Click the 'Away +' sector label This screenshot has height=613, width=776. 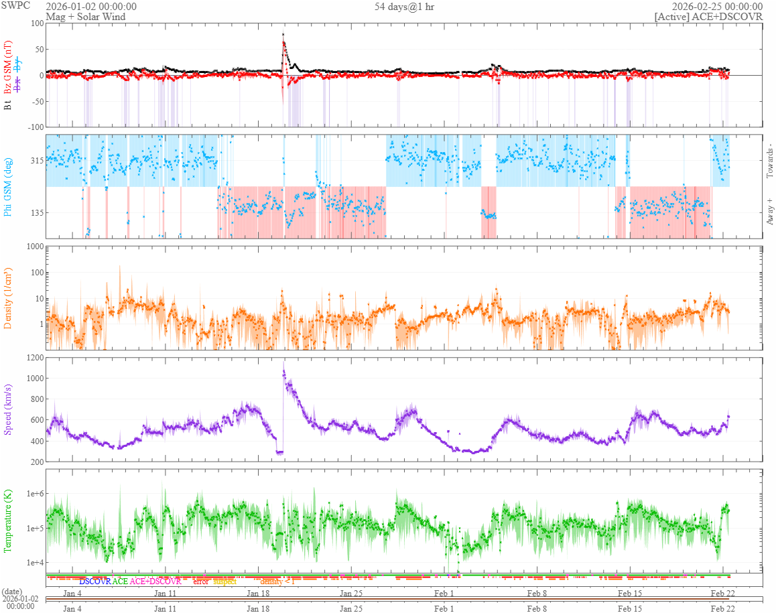[x=769, y=211]
